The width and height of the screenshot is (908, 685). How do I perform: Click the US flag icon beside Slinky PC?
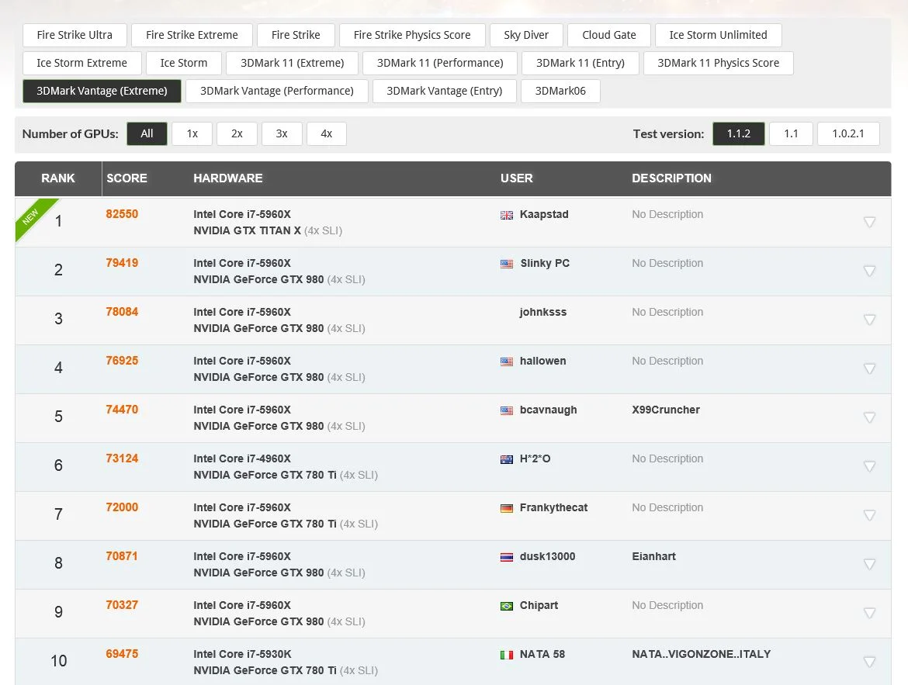coord(507,264)
